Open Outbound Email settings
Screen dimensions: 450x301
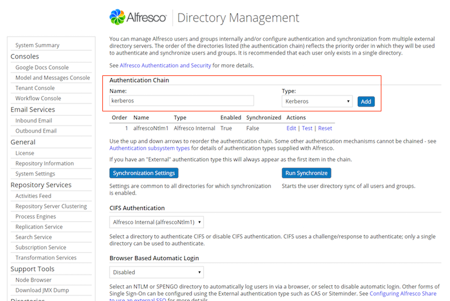click(36, 131)
